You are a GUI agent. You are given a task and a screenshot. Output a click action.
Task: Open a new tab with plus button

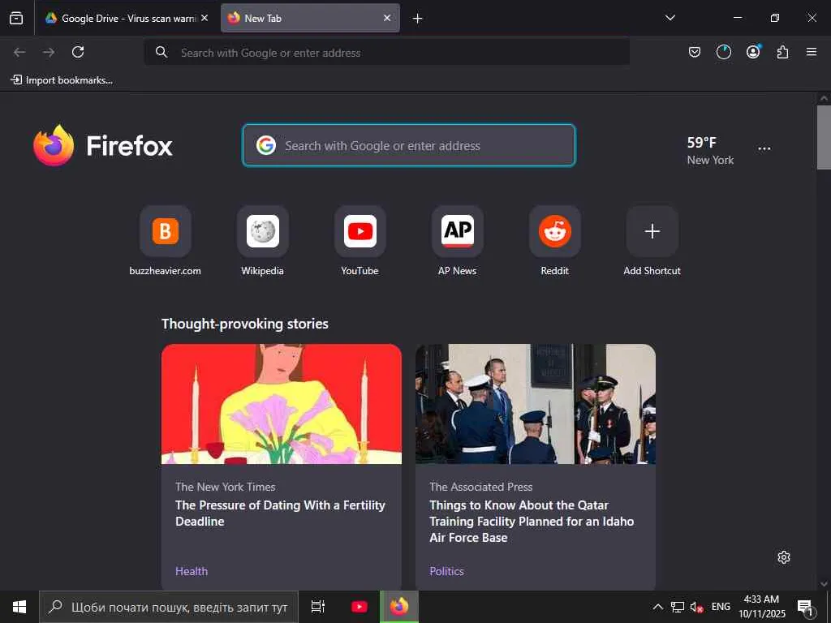[418, 19]
